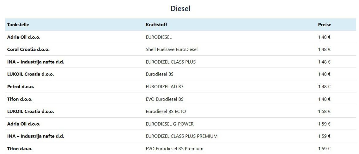Click LUKOIL Croatia in the BS ECTO row
The image size is (359, 154).
pyautogui.click(x=30, y=112)
